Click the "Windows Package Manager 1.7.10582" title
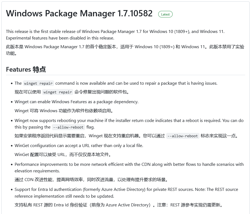This screenshot has height=214, width=250. click(79, 14)
